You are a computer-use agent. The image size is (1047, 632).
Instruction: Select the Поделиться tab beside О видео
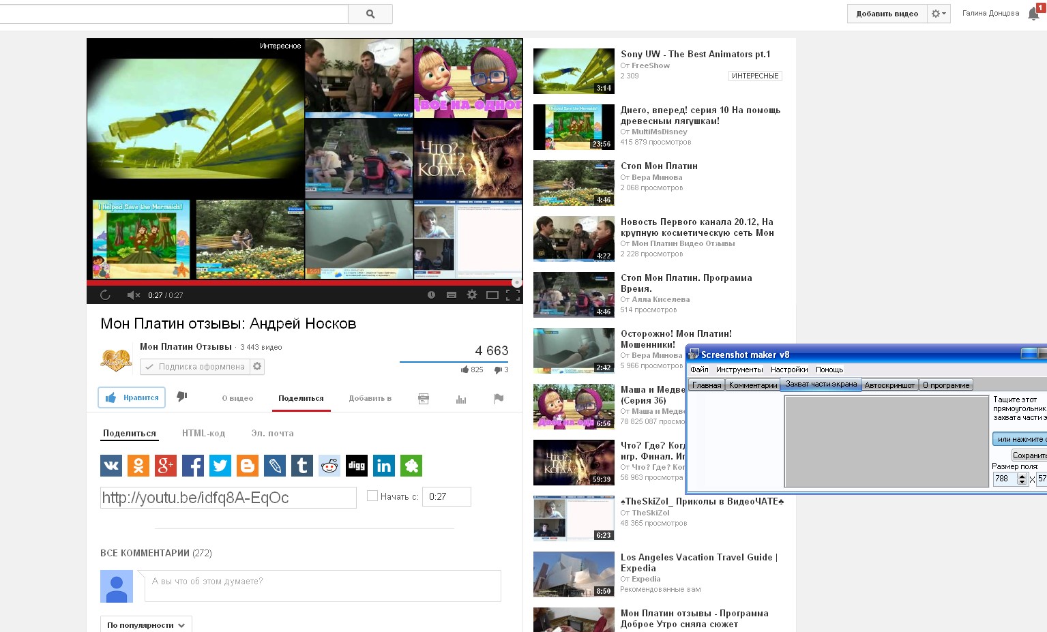click(x=301, y=398)
